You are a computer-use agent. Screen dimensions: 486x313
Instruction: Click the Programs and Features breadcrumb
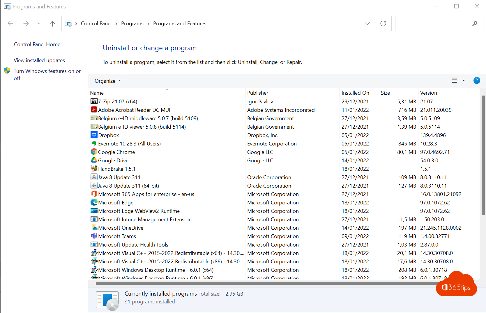pyautogui.click(x=180, y=24)
